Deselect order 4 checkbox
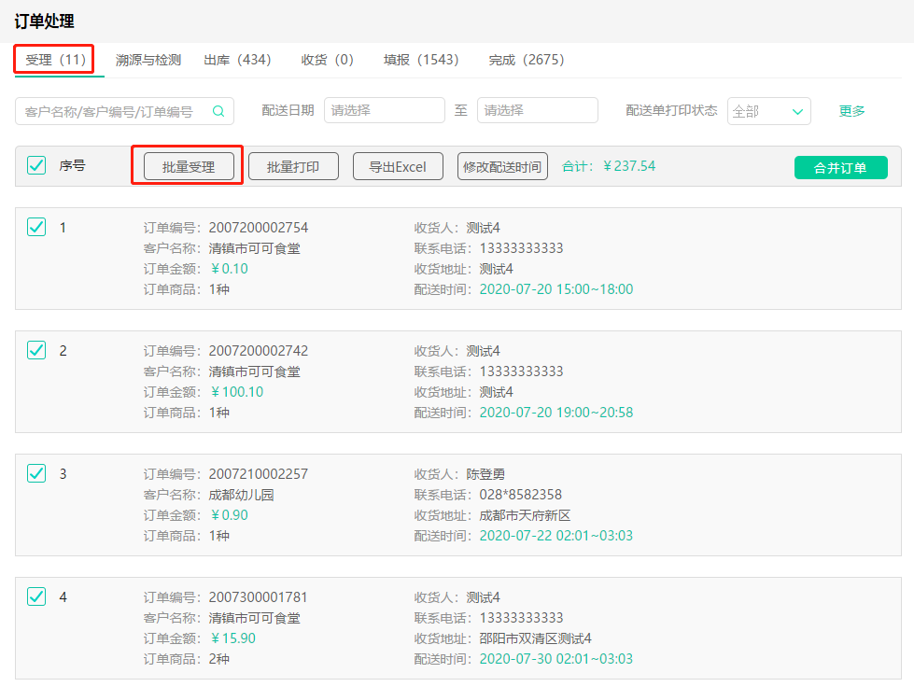Screen dimensions: 914x687 (x=36, y=596)
